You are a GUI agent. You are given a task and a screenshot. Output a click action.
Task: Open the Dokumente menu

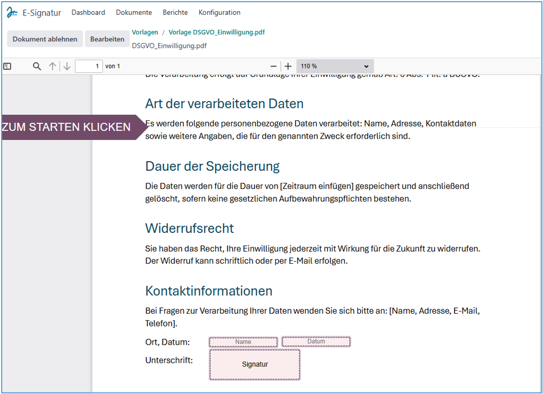coord(134,12)
